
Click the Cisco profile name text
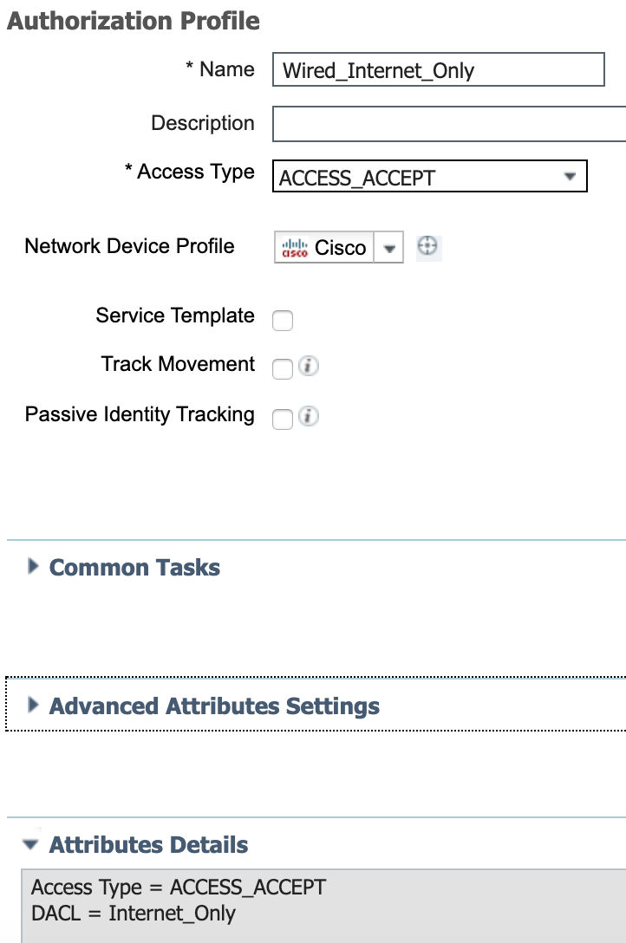[x=341, y=248]
